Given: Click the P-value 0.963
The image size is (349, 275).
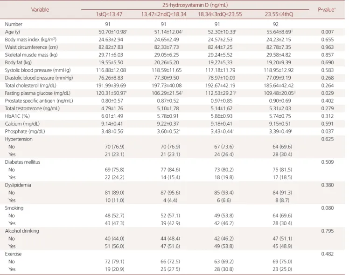Looking at the screenshot, I should tap(328, 47).
